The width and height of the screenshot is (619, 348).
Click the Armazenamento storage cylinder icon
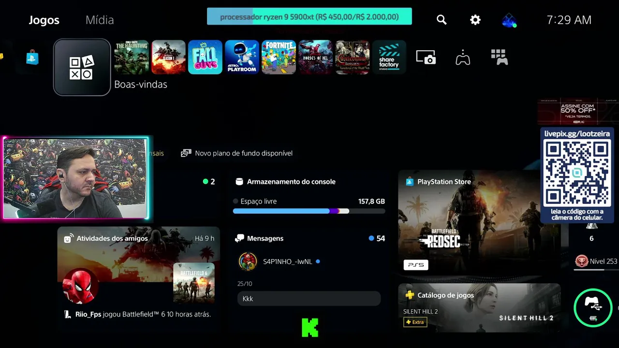pos(239,182)
